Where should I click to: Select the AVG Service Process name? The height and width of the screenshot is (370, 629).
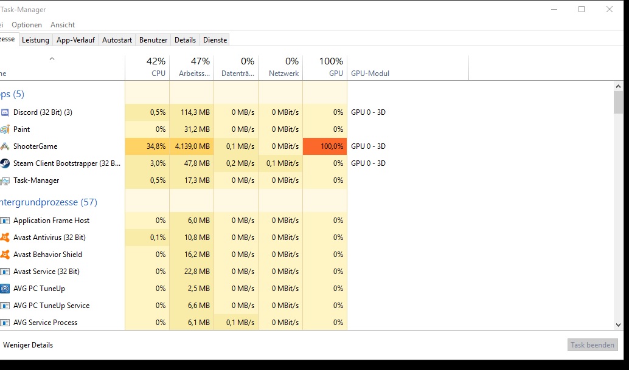coord(46,323)
